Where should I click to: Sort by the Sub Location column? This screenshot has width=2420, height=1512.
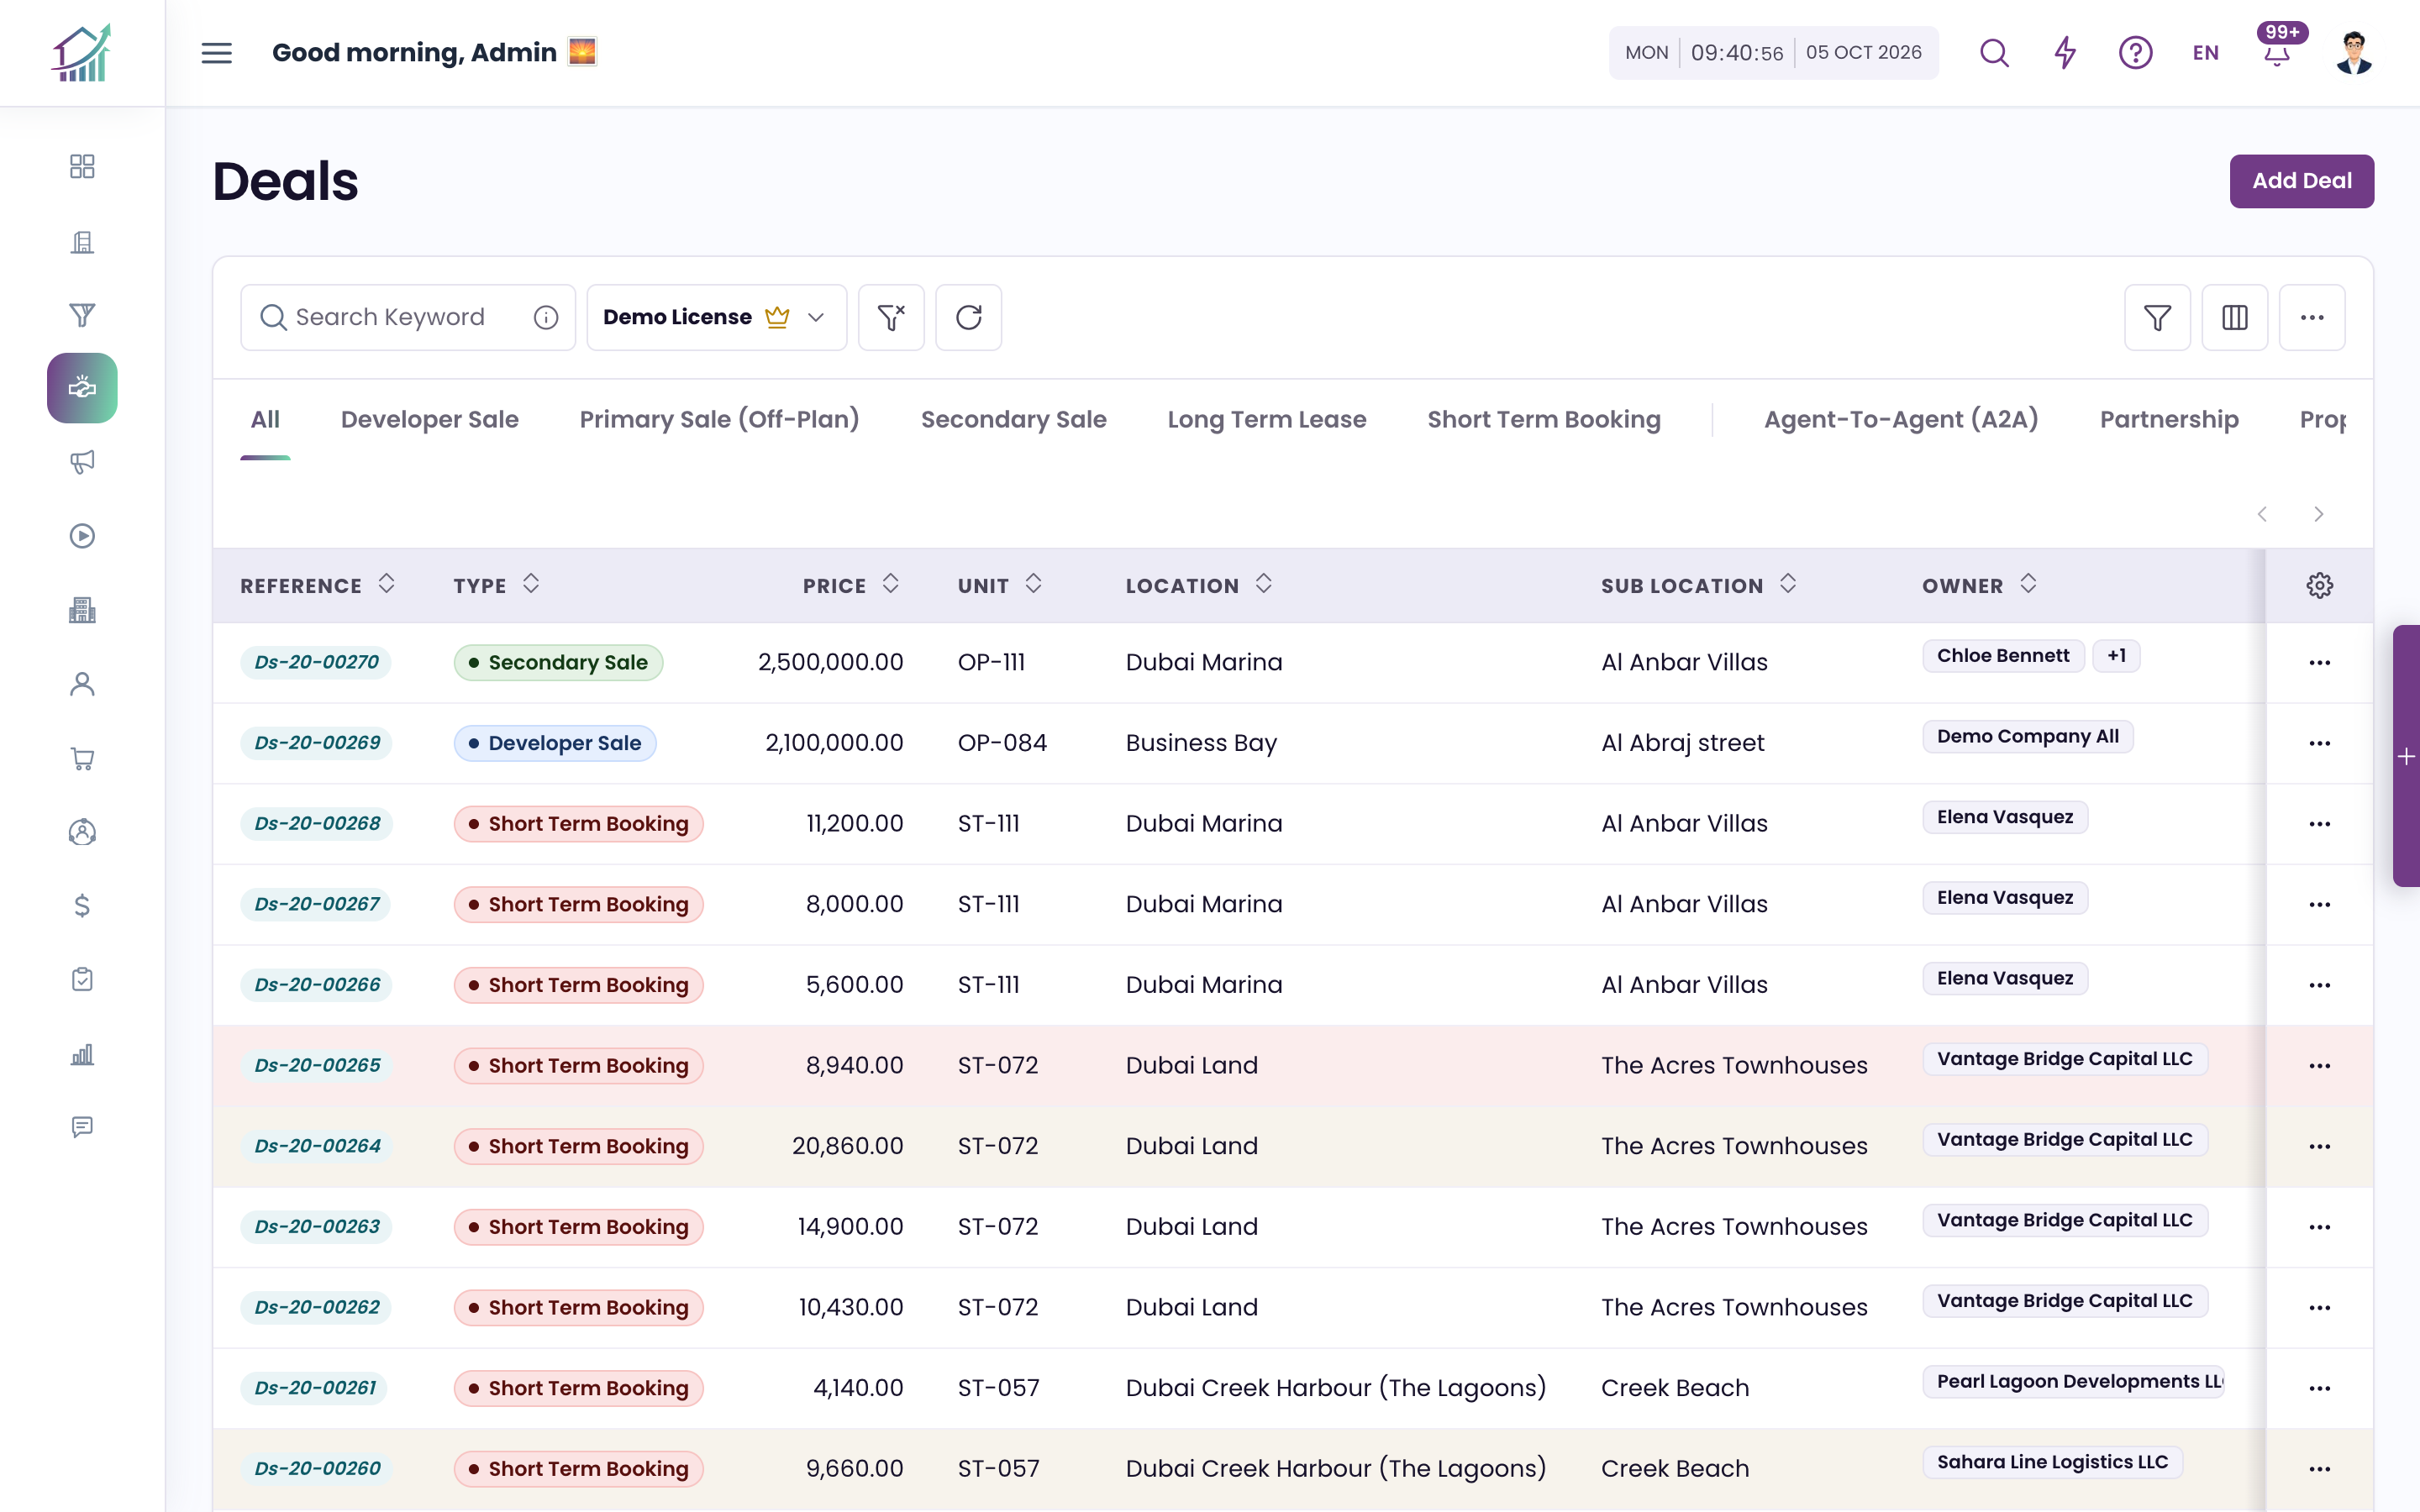click(1788, 584)
